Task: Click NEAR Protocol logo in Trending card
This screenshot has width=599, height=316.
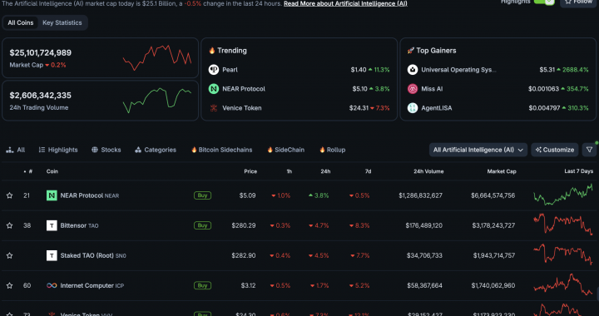Action: [x=214, y=88]
